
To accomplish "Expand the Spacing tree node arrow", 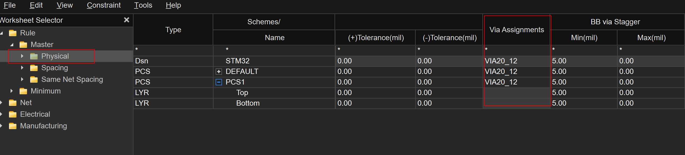I will [x=22, y=68].
